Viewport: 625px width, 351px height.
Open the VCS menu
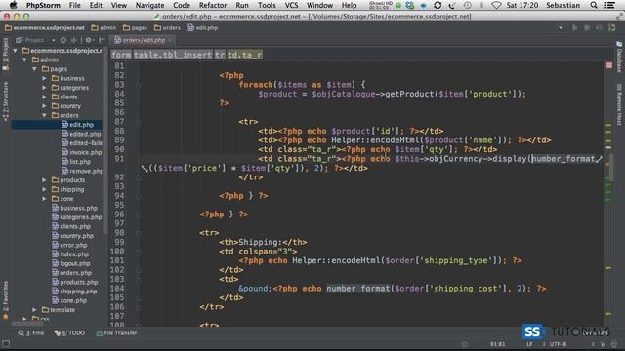point(291,5)
